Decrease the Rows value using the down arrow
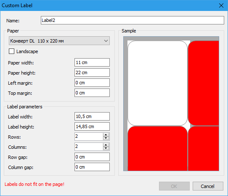 (106, 138)
